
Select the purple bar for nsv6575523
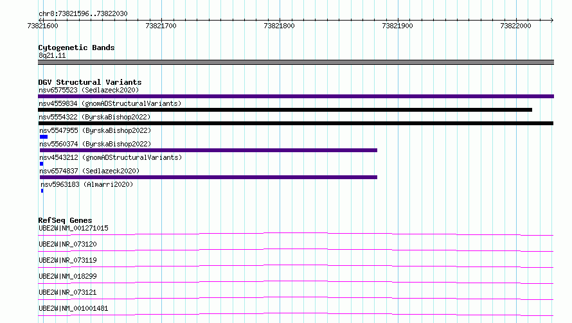(x=296, y=96)
